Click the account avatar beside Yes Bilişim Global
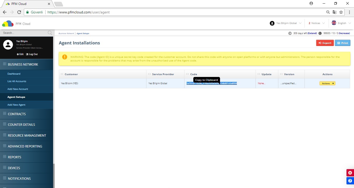The height and width of the screenshot is (188, 354). [x=272, y=23]
